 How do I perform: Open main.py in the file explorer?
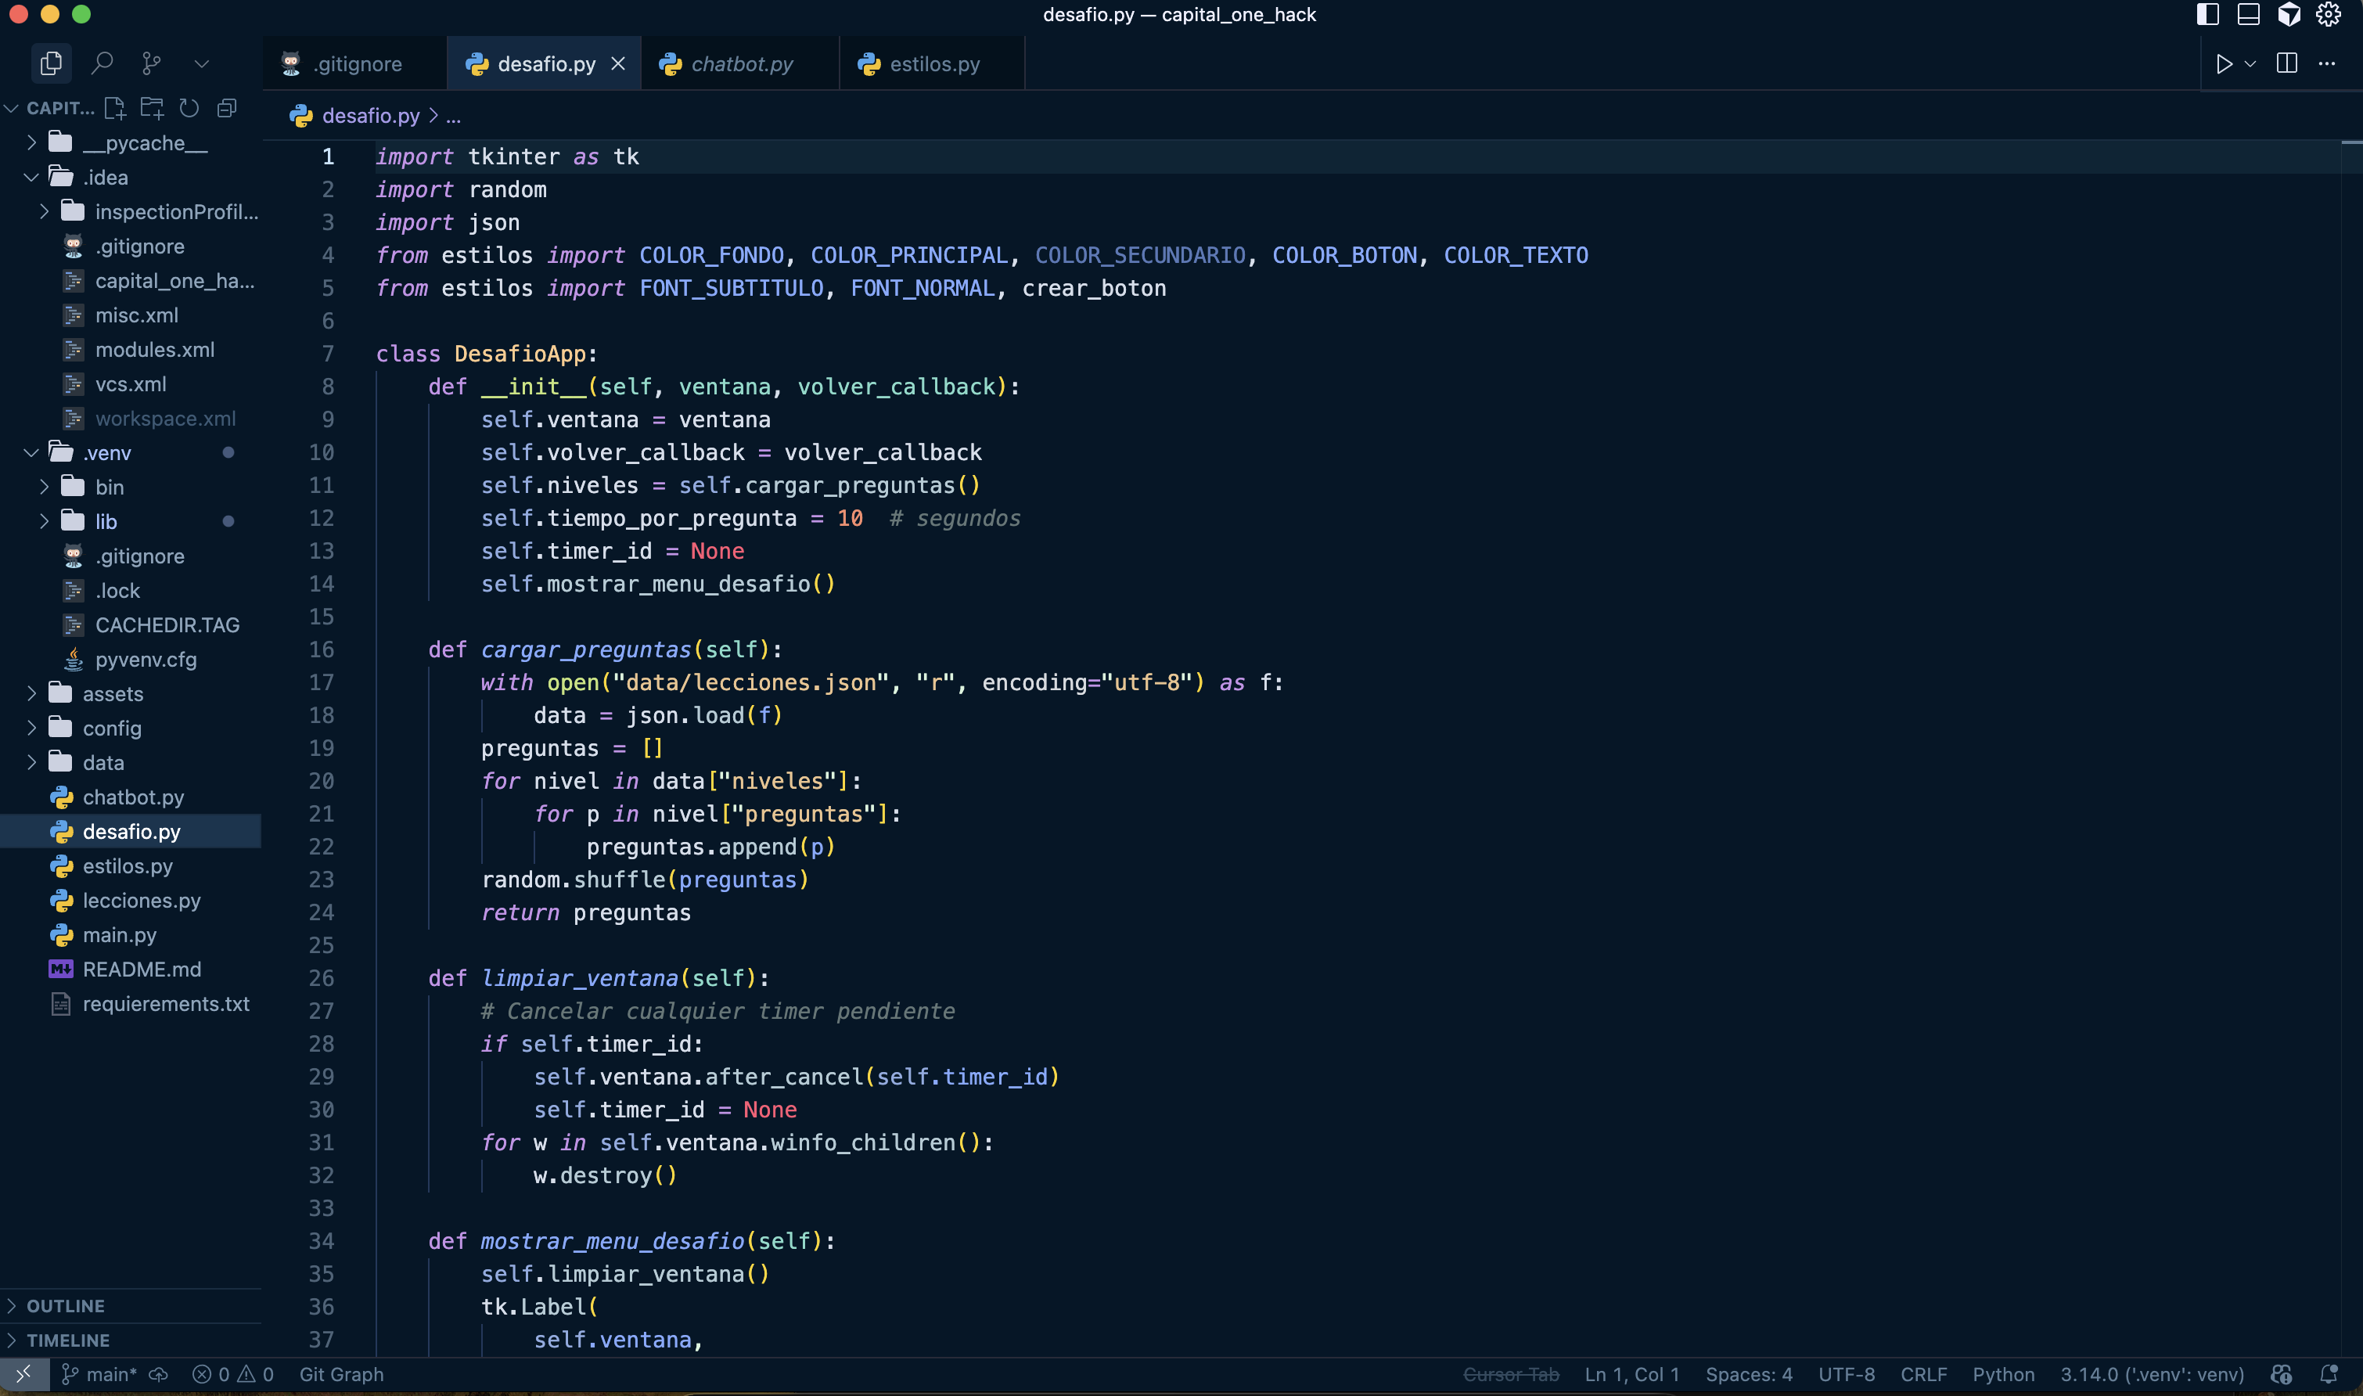[x=118, y=935]
